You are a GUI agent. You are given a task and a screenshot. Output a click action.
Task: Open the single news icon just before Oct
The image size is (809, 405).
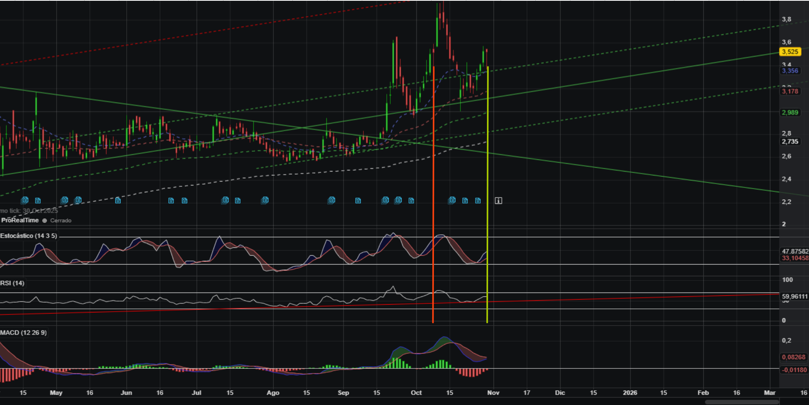[411, 201]
